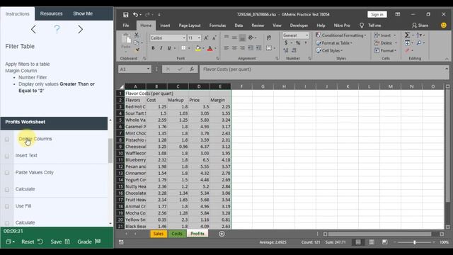This screenshot has width=453, height=255.
Task: Decrease font size
Action: pyautogui.click(x=214, y=38)
